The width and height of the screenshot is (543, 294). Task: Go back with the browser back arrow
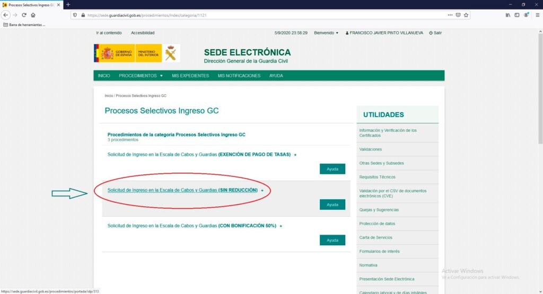pyautogui.click(x=5, y=15)
